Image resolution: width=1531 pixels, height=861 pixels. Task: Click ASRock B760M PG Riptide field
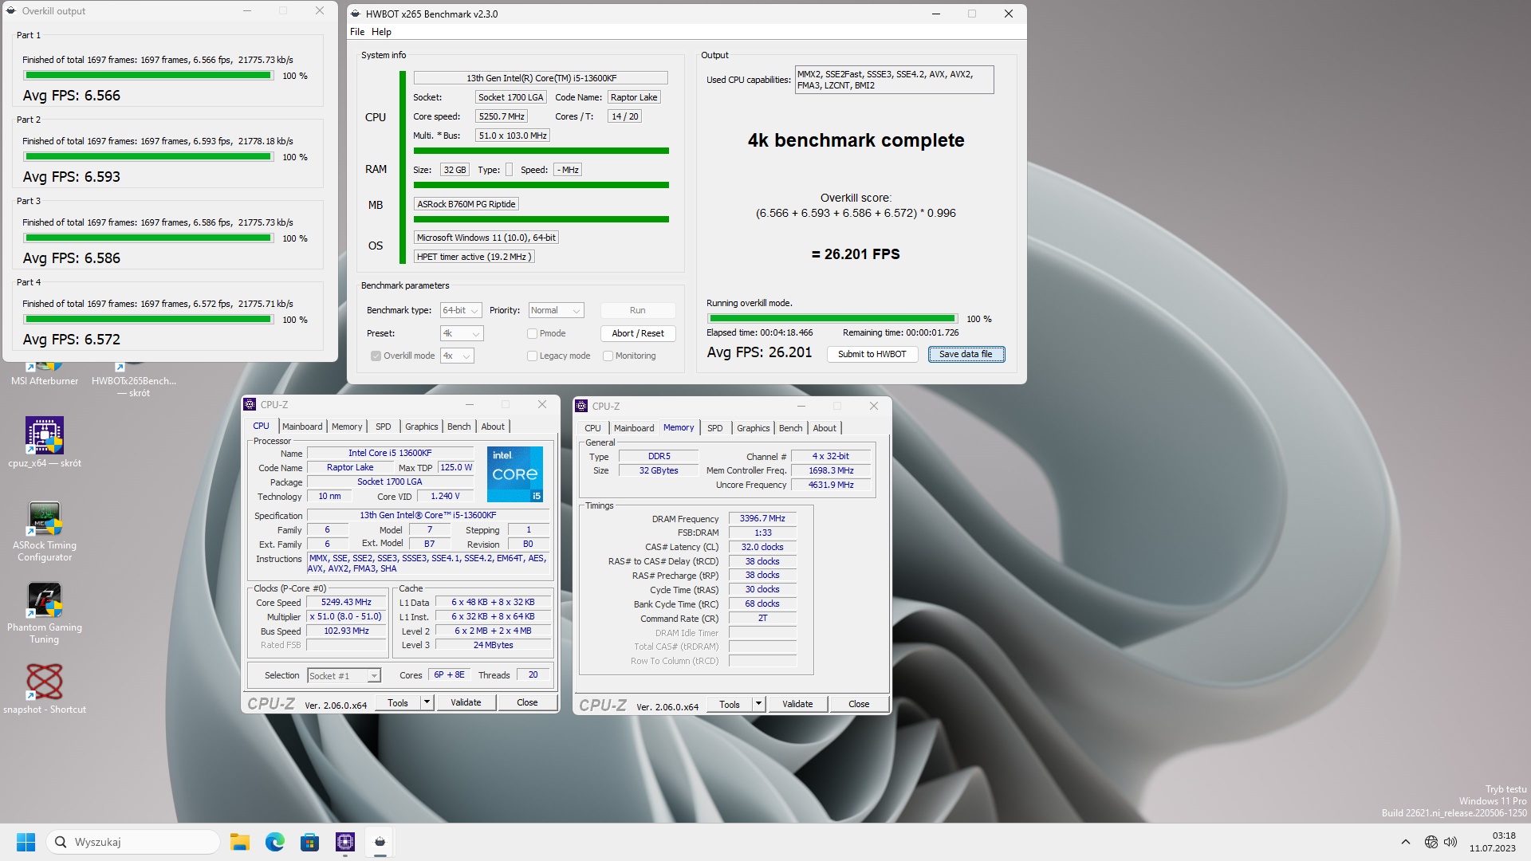click(466, 204)
